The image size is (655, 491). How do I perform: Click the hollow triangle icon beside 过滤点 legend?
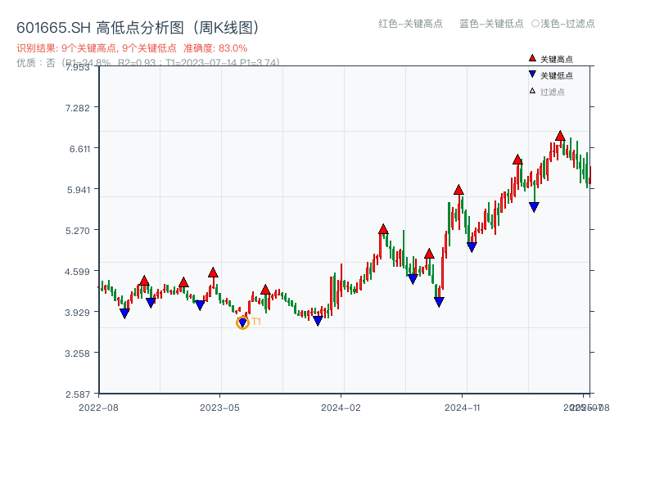532,91
